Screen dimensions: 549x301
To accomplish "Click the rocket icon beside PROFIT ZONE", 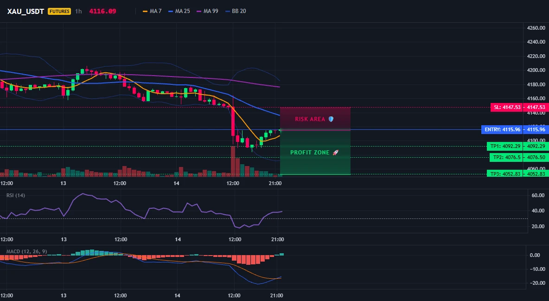I will click(335, 153).
